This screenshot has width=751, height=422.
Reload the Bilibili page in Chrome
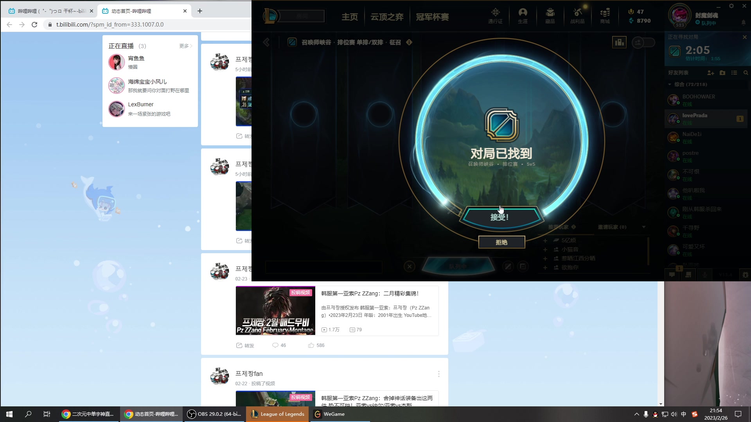(34, 25)
